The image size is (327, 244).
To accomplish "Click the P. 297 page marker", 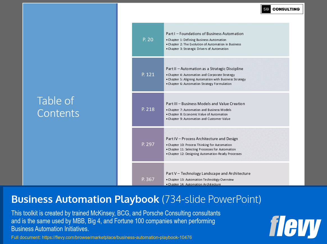I will [x=148, y=144].
